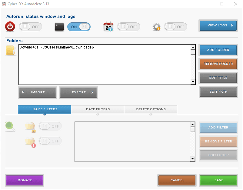Select the Downloads folder entry

point(57,47)
